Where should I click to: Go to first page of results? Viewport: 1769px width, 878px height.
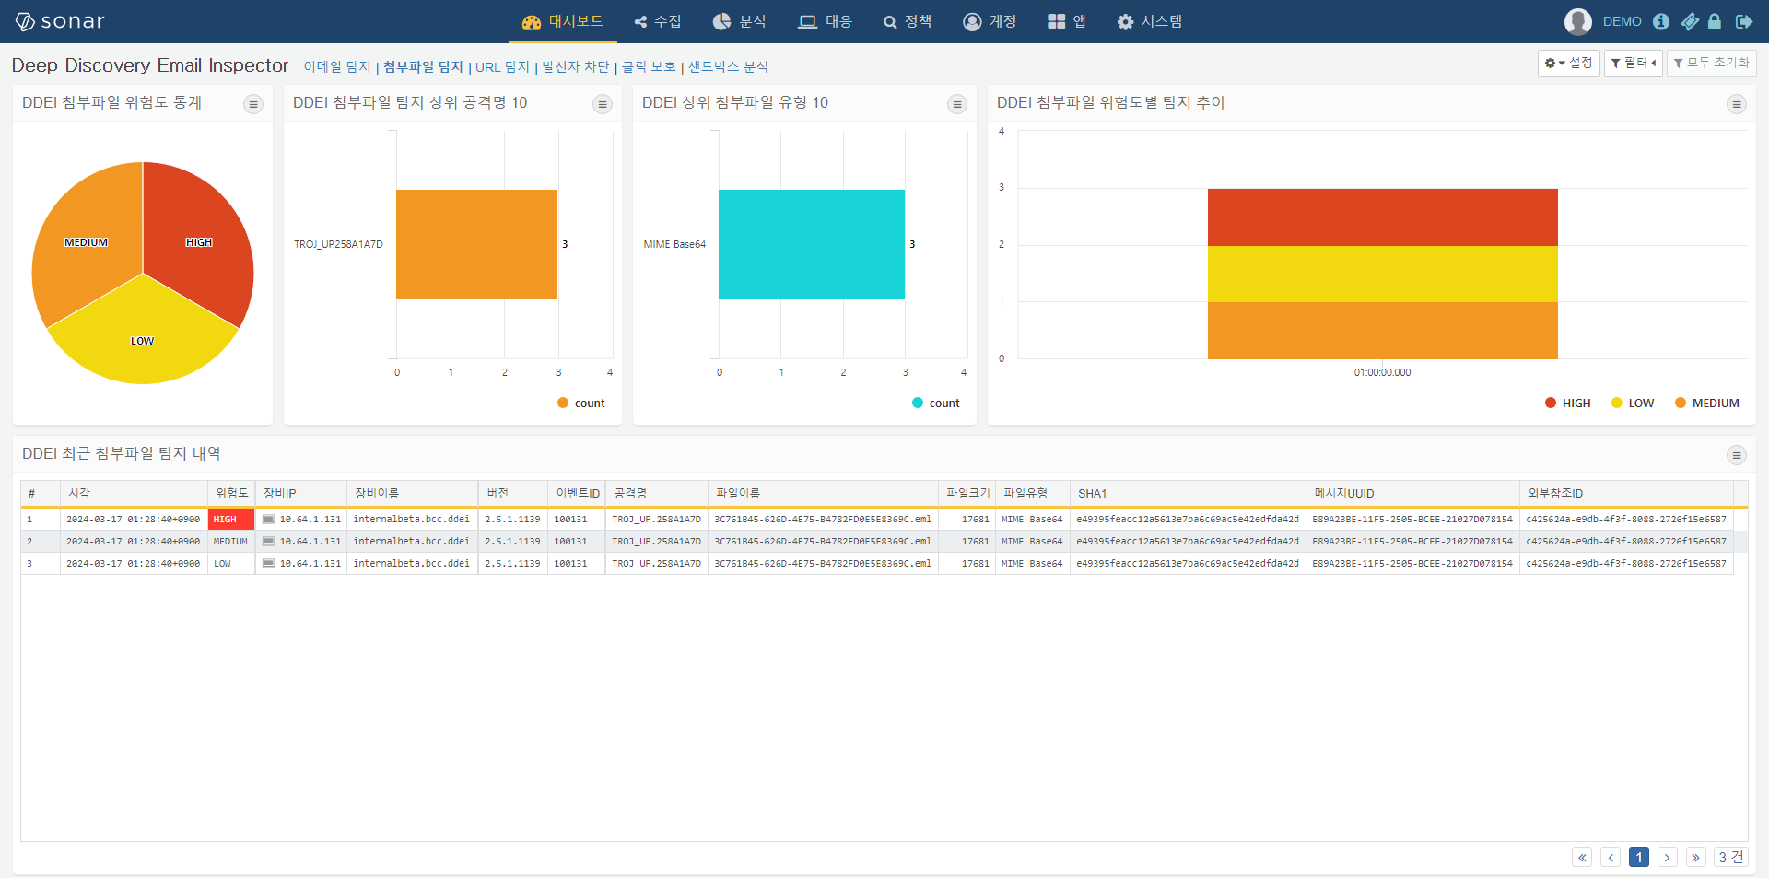[1582, 857]
